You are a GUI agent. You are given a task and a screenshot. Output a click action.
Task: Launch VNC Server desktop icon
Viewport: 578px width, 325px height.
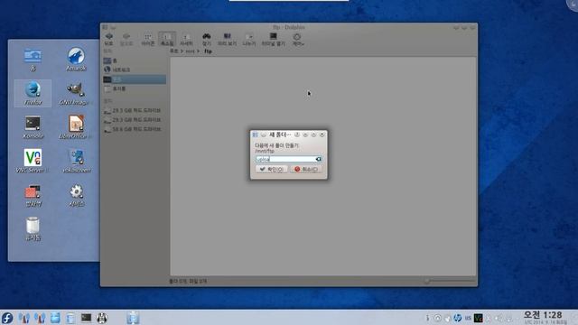[x=33, y=161]
